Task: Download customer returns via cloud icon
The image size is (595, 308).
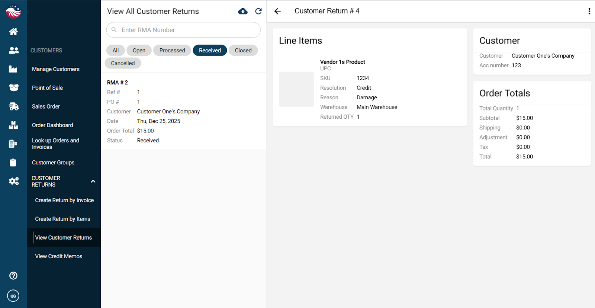Action: (x=243, y=12)
